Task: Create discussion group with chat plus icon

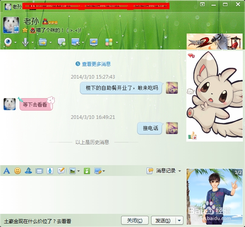Action: (x=62, y=42)
